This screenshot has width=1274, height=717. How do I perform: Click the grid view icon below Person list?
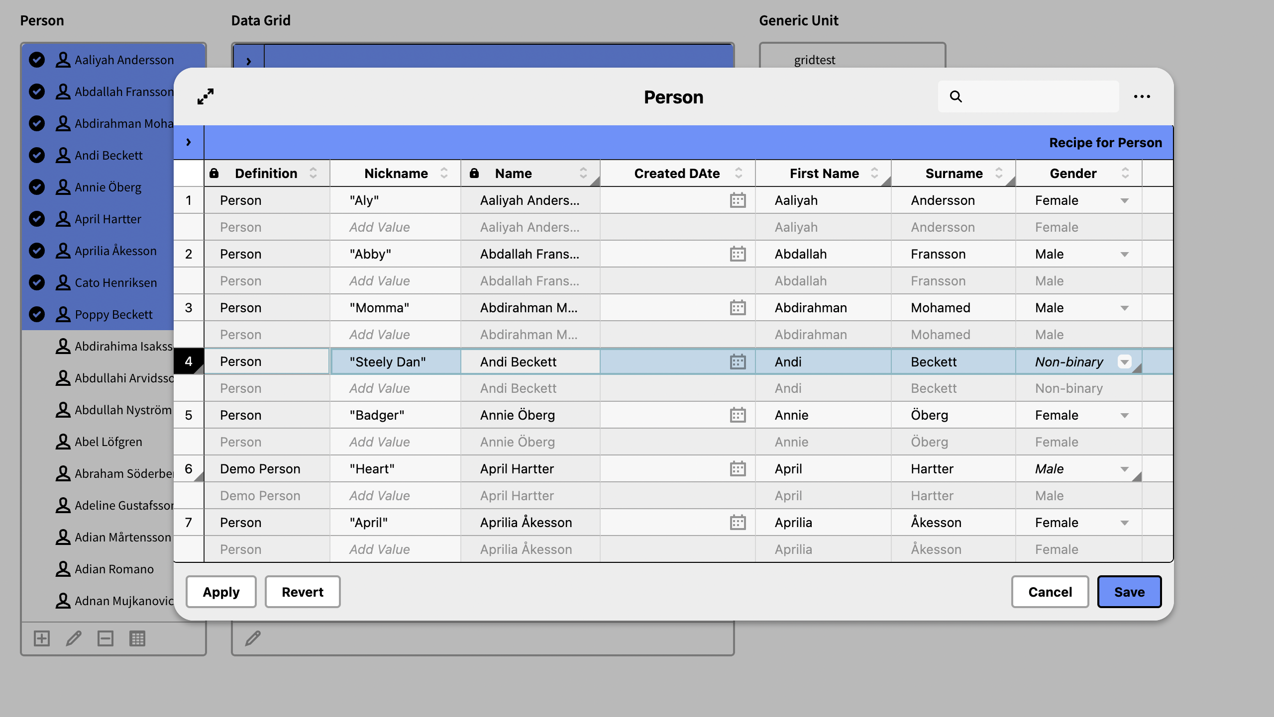tap(137, 638)
